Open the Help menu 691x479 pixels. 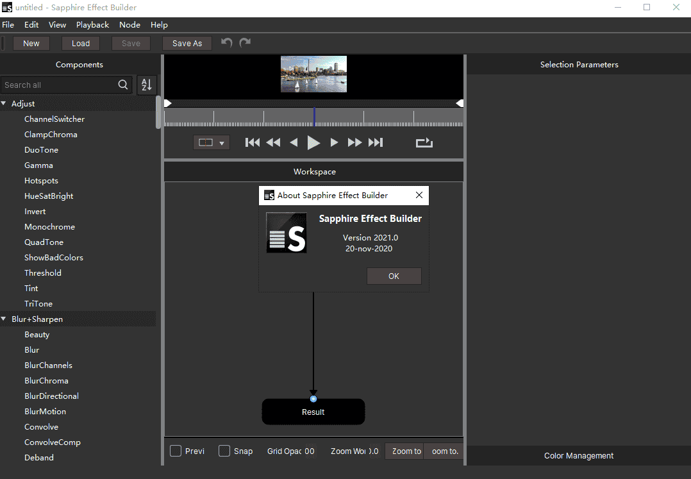click(159, 24)
